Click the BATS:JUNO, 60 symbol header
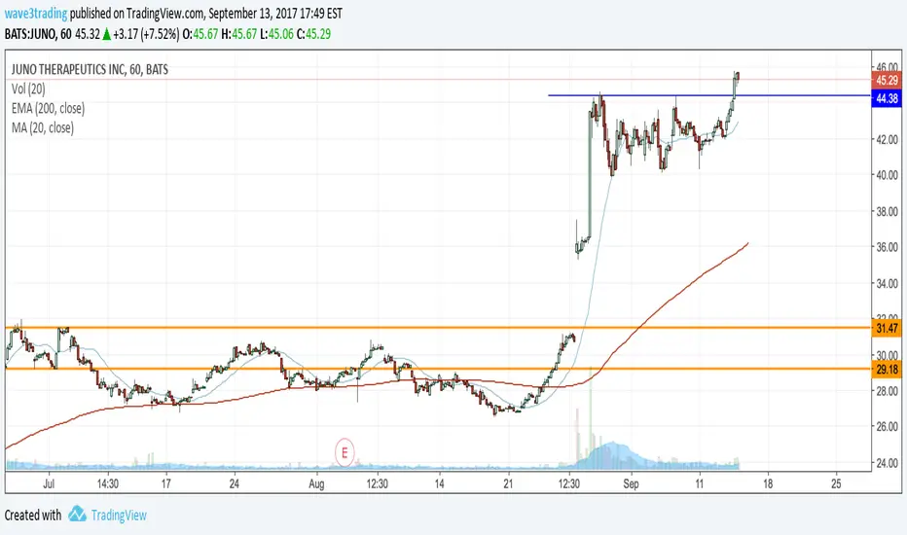This screenshot has width=907, height=535. pos(38,34)
